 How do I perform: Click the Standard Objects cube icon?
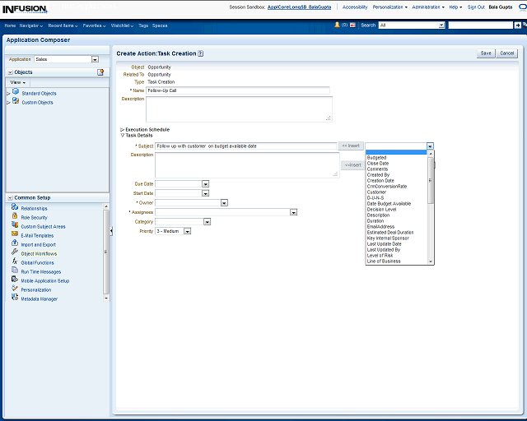pos(15,93)
